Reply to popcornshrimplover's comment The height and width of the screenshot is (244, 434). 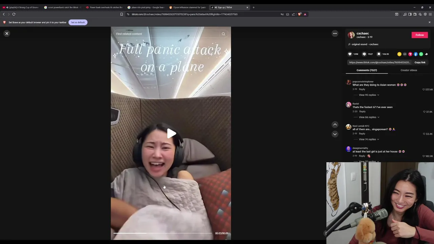(x=362, y=89)
